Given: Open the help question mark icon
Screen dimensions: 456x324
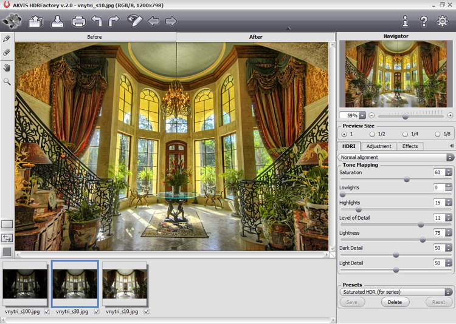Looking at the screenshot, I should [x=424, y=21].
